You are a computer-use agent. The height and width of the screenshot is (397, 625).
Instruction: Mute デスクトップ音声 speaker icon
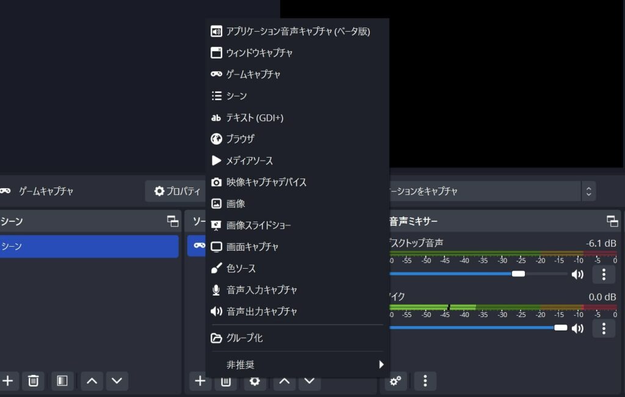pyautogui.click(x=577, y=274)
